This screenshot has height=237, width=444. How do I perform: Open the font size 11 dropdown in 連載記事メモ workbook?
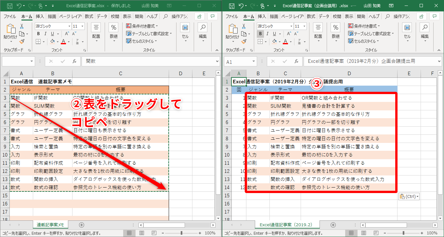pos(82,26)
